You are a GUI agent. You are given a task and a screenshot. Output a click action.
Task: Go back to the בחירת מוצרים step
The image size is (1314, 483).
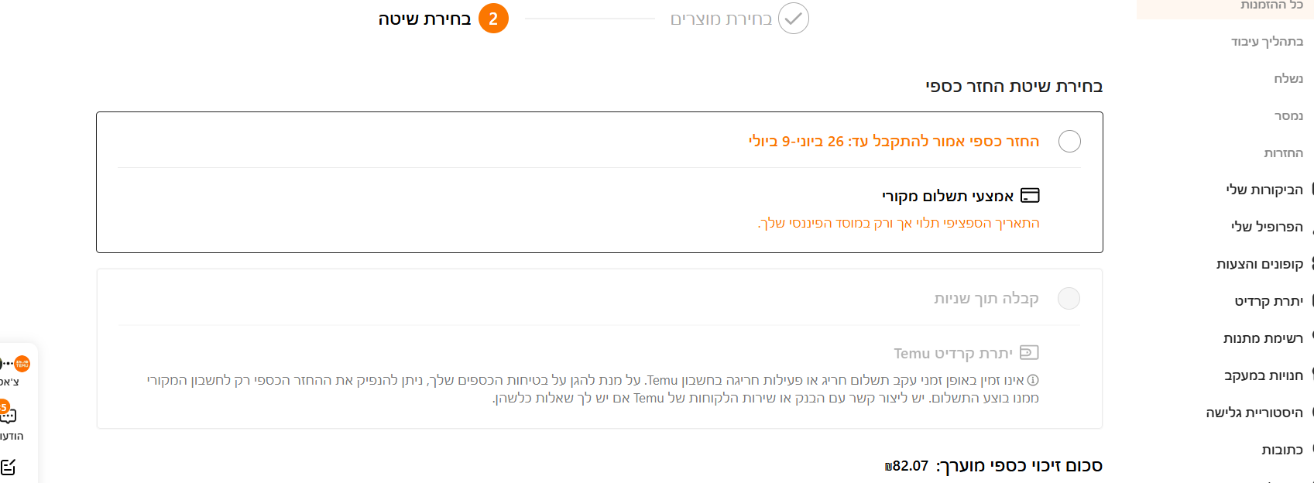pyautogui.click(x=721, y=19)
